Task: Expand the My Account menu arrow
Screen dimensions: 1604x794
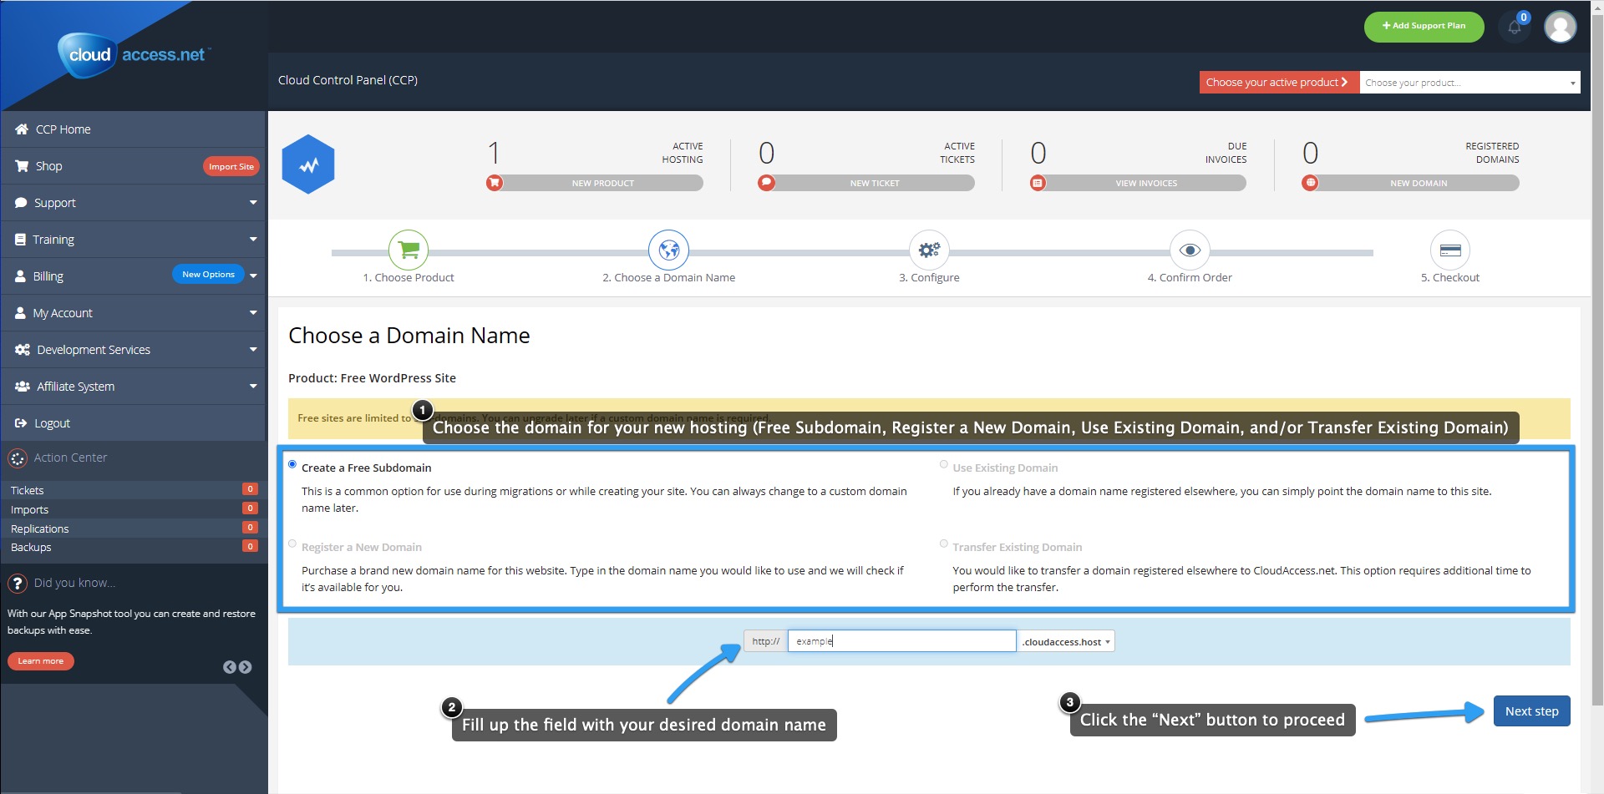Action: click(x=253, y=313)
